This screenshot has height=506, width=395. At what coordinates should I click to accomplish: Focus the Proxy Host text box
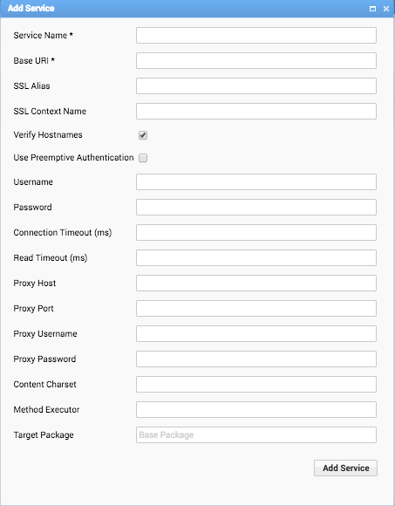(x=256, y=283)
